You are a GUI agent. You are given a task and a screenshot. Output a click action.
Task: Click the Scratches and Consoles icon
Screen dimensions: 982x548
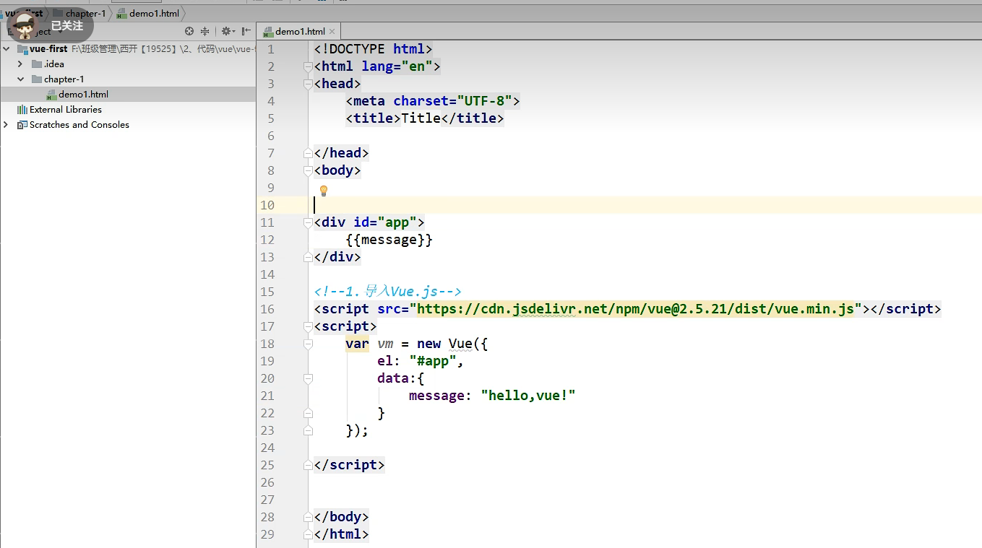(x=22, y=125)
